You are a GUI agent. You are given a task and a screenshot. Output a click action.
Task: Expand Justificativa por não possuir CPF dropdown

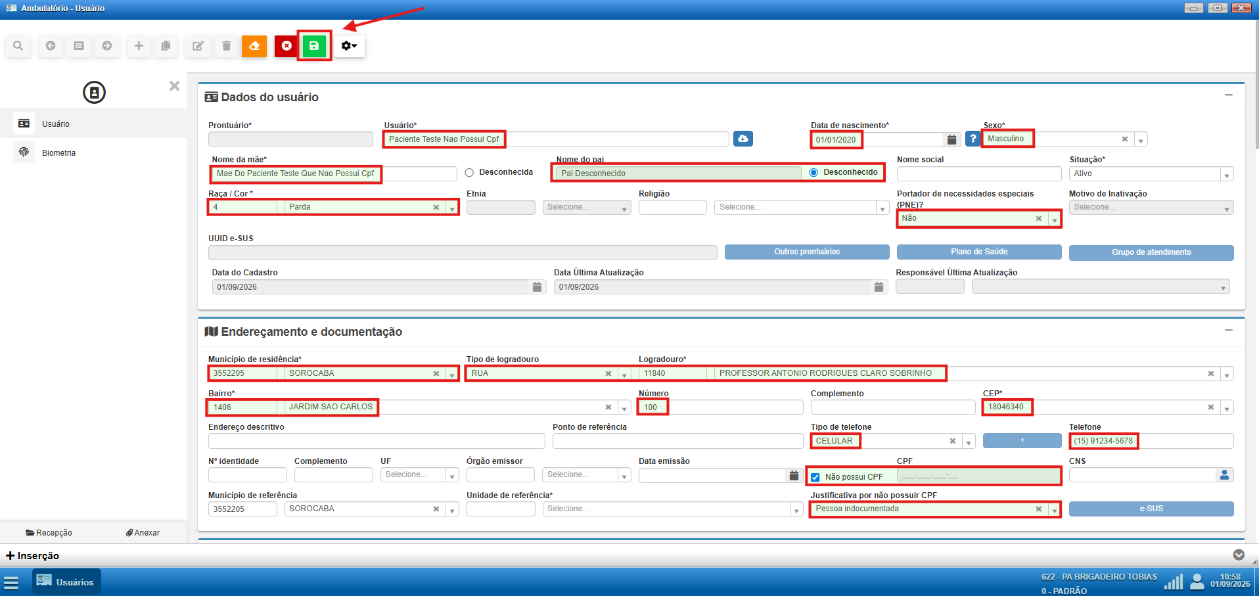[x=1054, y=509]
